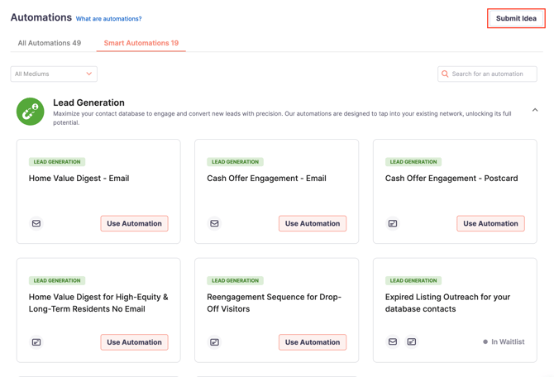Use Automation for Cash Offer Engagement - Postcard
The image size is (554, 377).
click(490, 224)
